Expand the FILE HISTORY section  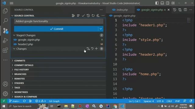click(x=58, y=70)
